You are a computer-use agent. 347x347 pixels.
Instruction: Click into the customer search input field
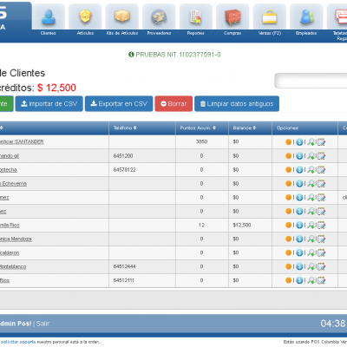click(x=311, y=81)
